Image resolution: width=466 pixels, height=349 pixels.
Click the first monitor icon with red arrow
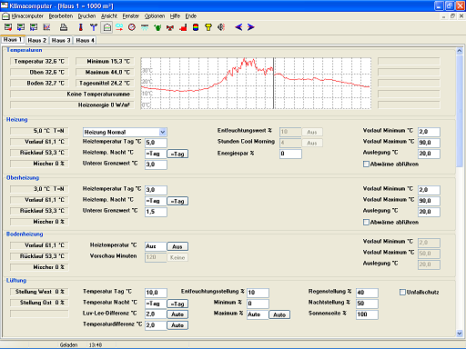8,27
